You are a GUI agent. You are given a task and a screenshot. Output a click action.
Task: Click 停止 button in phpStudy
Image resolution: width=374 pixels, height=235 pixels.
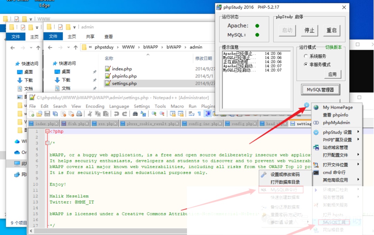(309, 30)
